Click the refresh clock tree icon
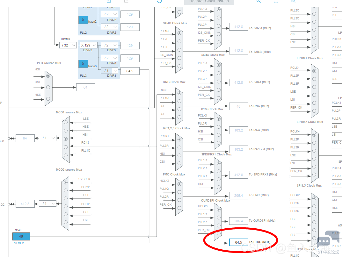The image size is (342, 257). [159, 1]
